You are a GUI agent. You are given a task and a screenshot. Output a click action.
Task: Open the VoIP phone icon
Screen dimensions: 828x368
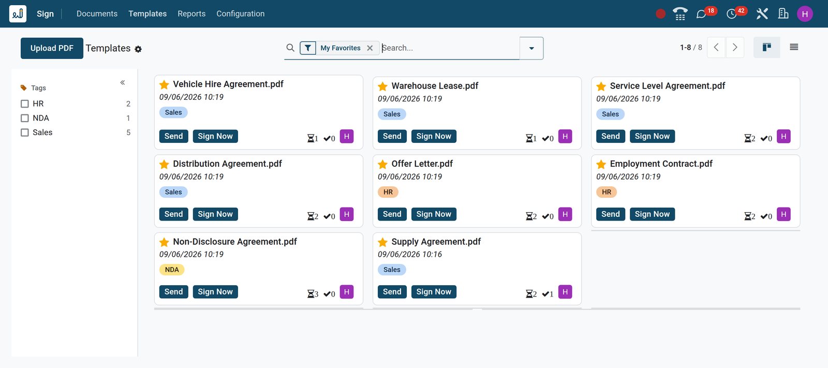click(x=680, y=14)
